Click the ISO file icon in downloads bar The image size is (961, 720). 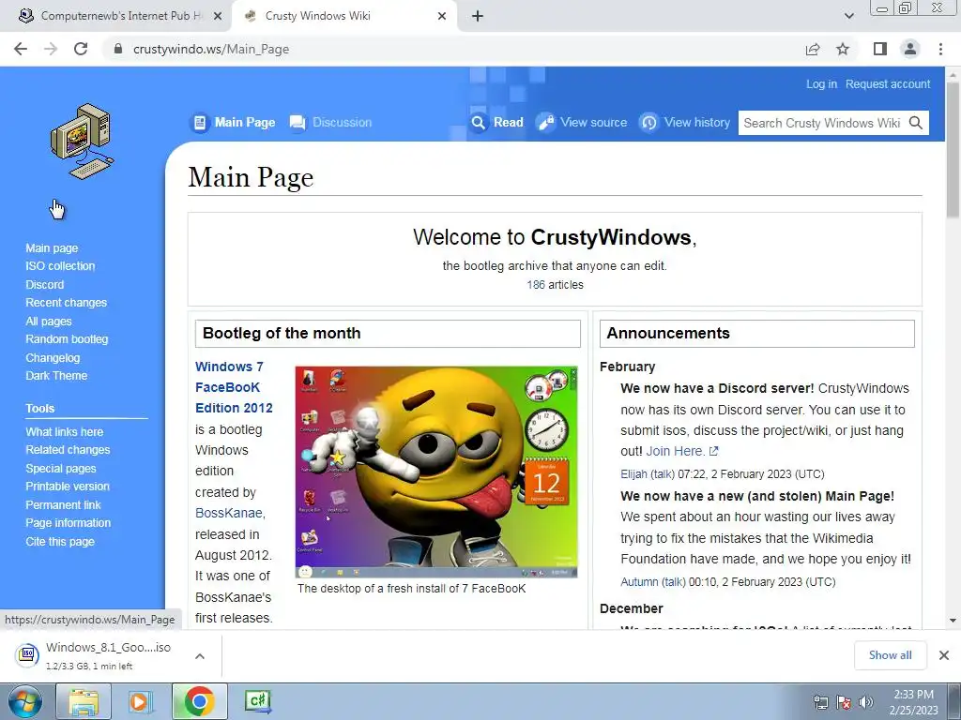pos(27,654)
